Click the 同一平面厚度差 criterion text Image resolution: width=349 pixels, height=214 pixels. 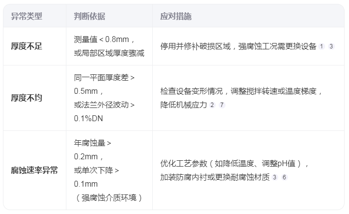(104, 77)
